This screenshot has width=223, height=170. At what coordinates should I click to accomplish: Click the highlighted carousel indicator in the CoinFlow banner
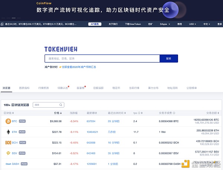[x=14, y=18]
